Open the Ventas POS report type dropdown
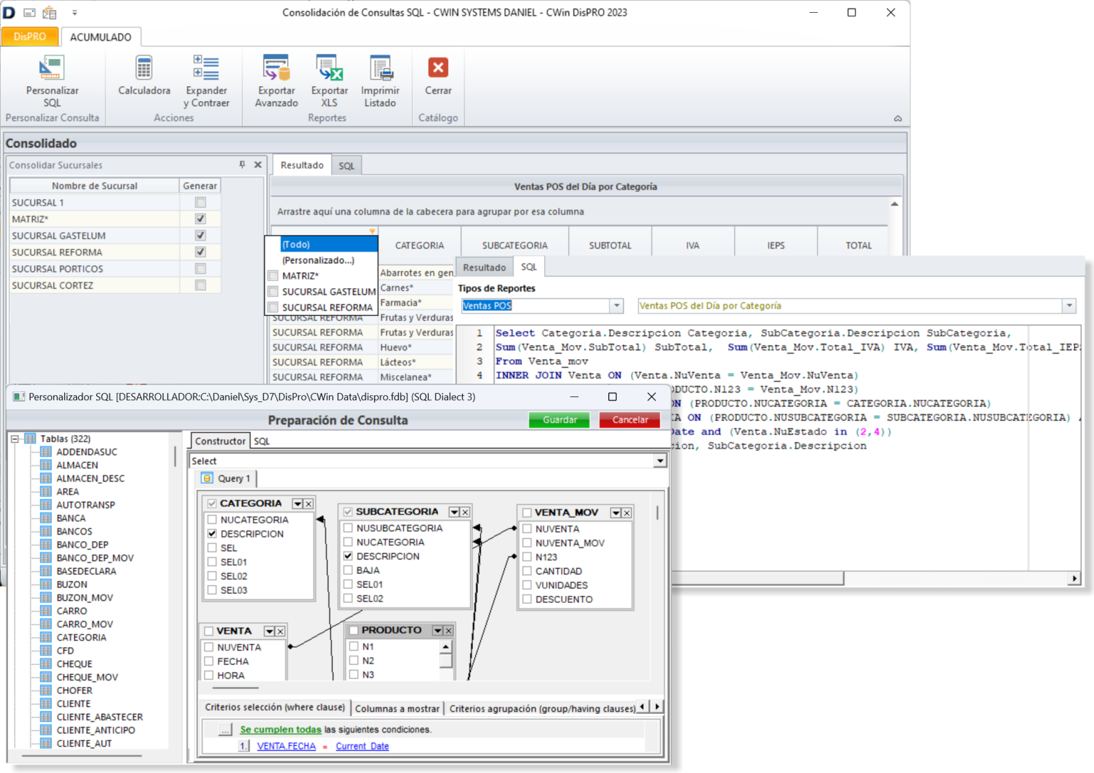This screenshot has width=1094, height=773. (617, 306)
